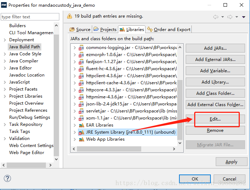Cancel the Properties dialog
The height and width of the screenshot is (190, 250).
(230, 179)
